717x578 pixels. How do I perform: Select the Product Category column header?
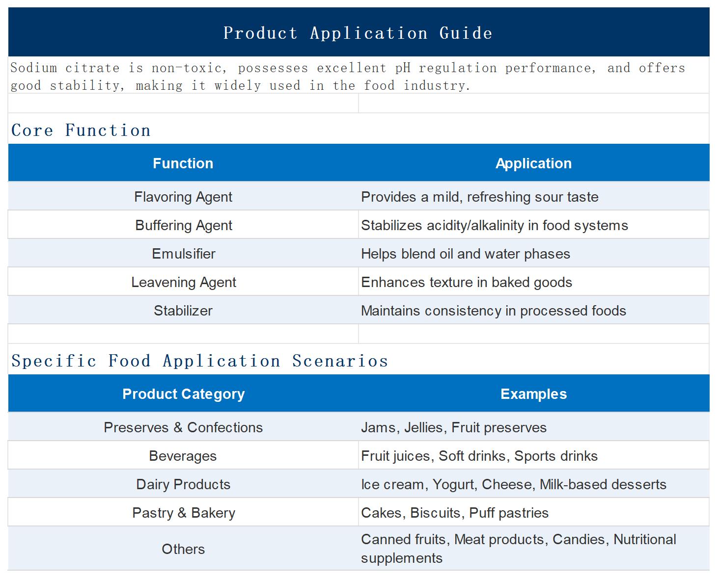pos(183,394)
